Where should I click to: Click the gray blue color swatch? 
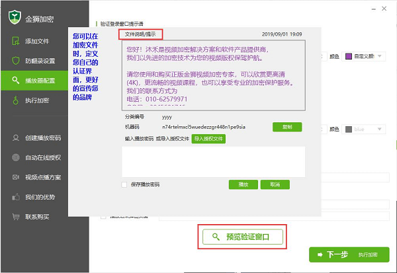pyautogui.click(x=349, y=130)
